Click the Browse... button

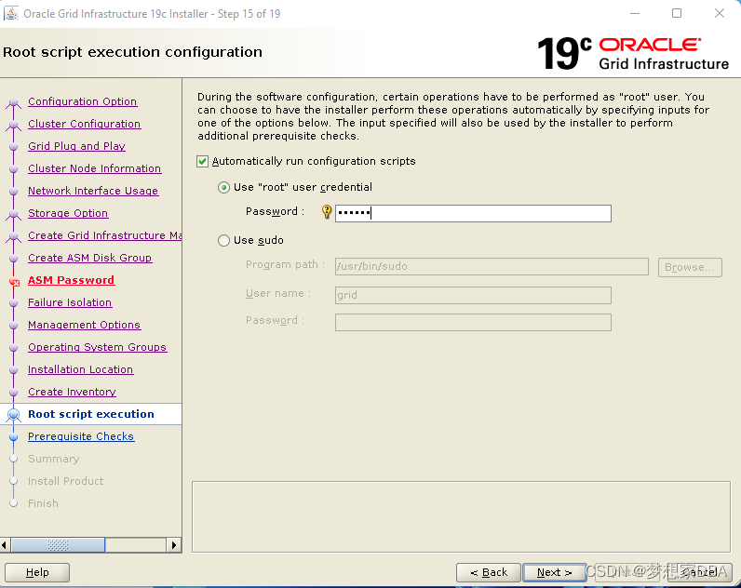pyautogui.click(x=690, y=267)
